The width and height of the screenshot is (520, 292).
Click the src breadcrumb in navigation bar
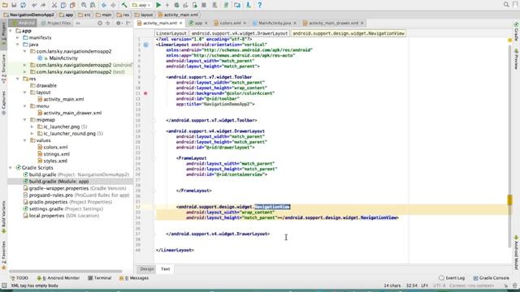84,15
